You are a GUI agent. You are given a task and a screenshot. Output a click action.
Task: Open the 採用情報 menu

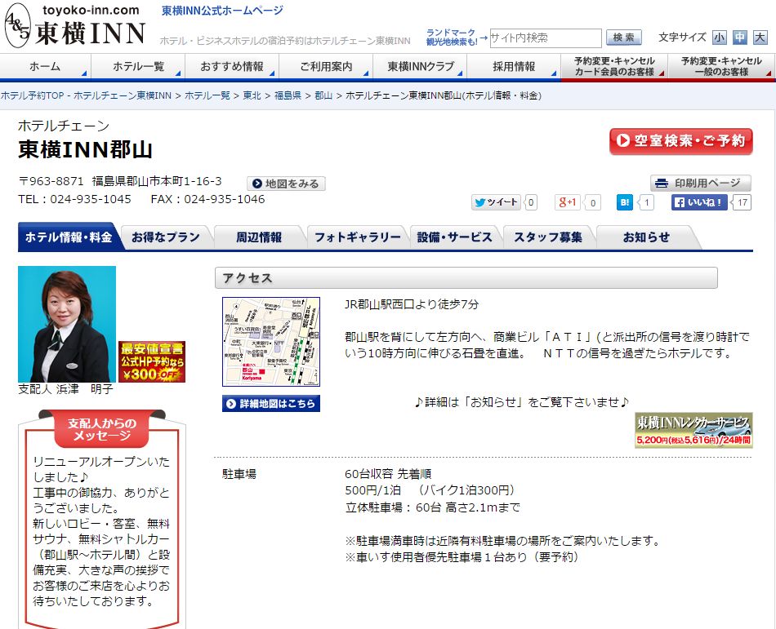[x=514, y=66]
